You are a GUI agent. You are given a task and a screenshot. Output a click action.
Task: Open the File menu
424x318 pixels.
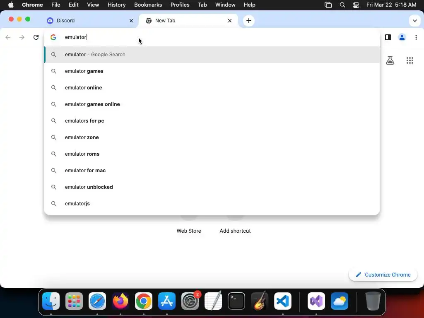(x=56, y=5)
